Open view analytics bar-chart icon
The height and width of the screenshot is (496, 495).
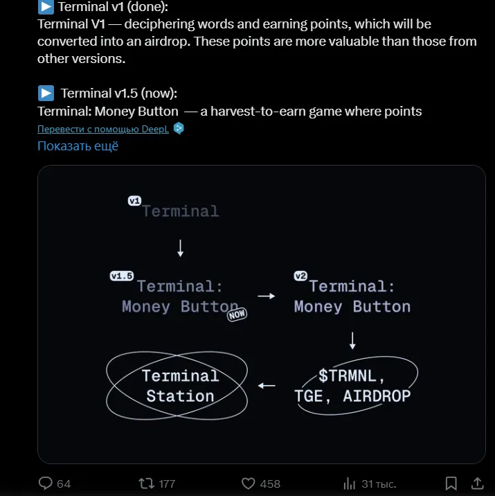pos(350,484)
